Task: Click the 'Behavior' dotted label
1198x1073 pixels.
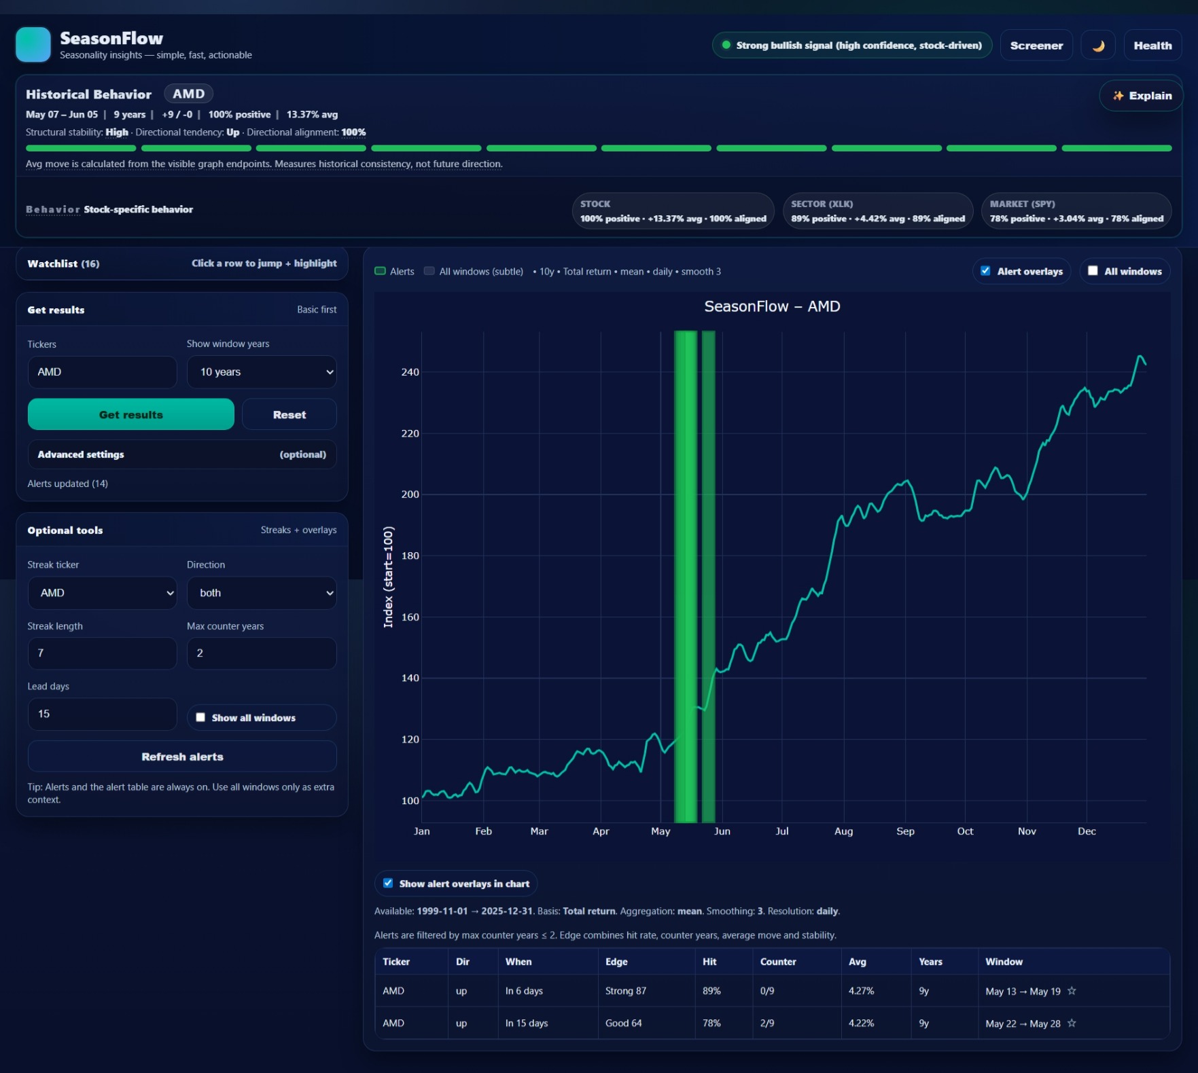Action: click(53, 209)
